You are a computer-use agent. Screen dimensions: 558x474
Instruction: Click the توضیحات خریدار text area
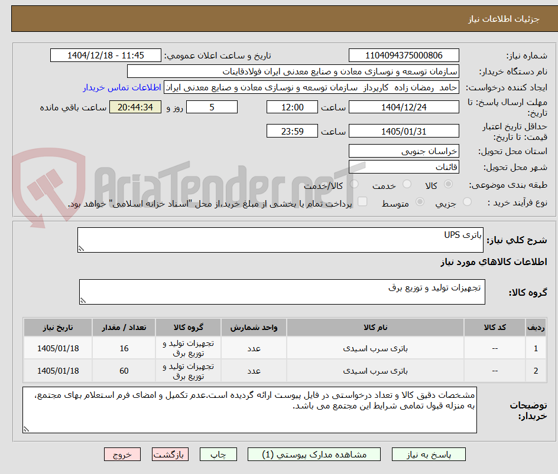249,410
